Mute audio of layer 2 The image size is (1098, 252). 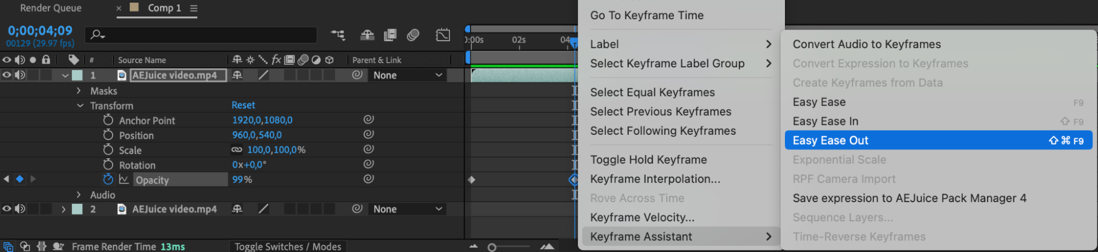pos(20,209)
